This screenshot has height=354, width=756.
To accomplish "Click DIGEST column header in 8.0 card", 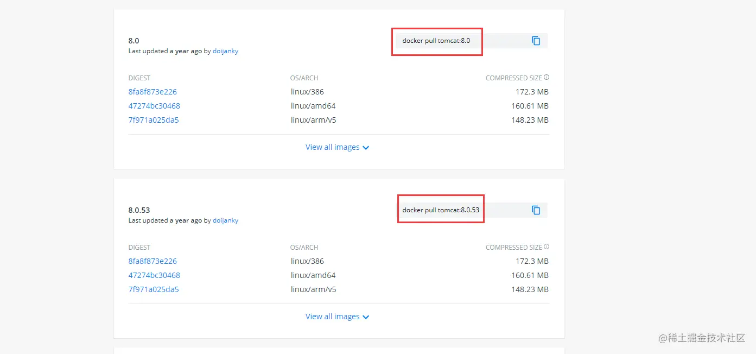I will click(139, 78).
